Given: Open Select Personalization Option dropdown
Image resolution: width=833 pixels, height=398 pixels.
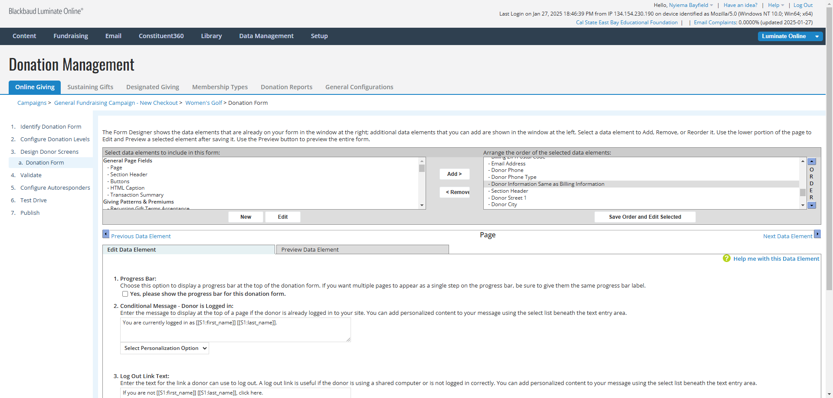Looking at the screenshot, I should click(164, 348).
